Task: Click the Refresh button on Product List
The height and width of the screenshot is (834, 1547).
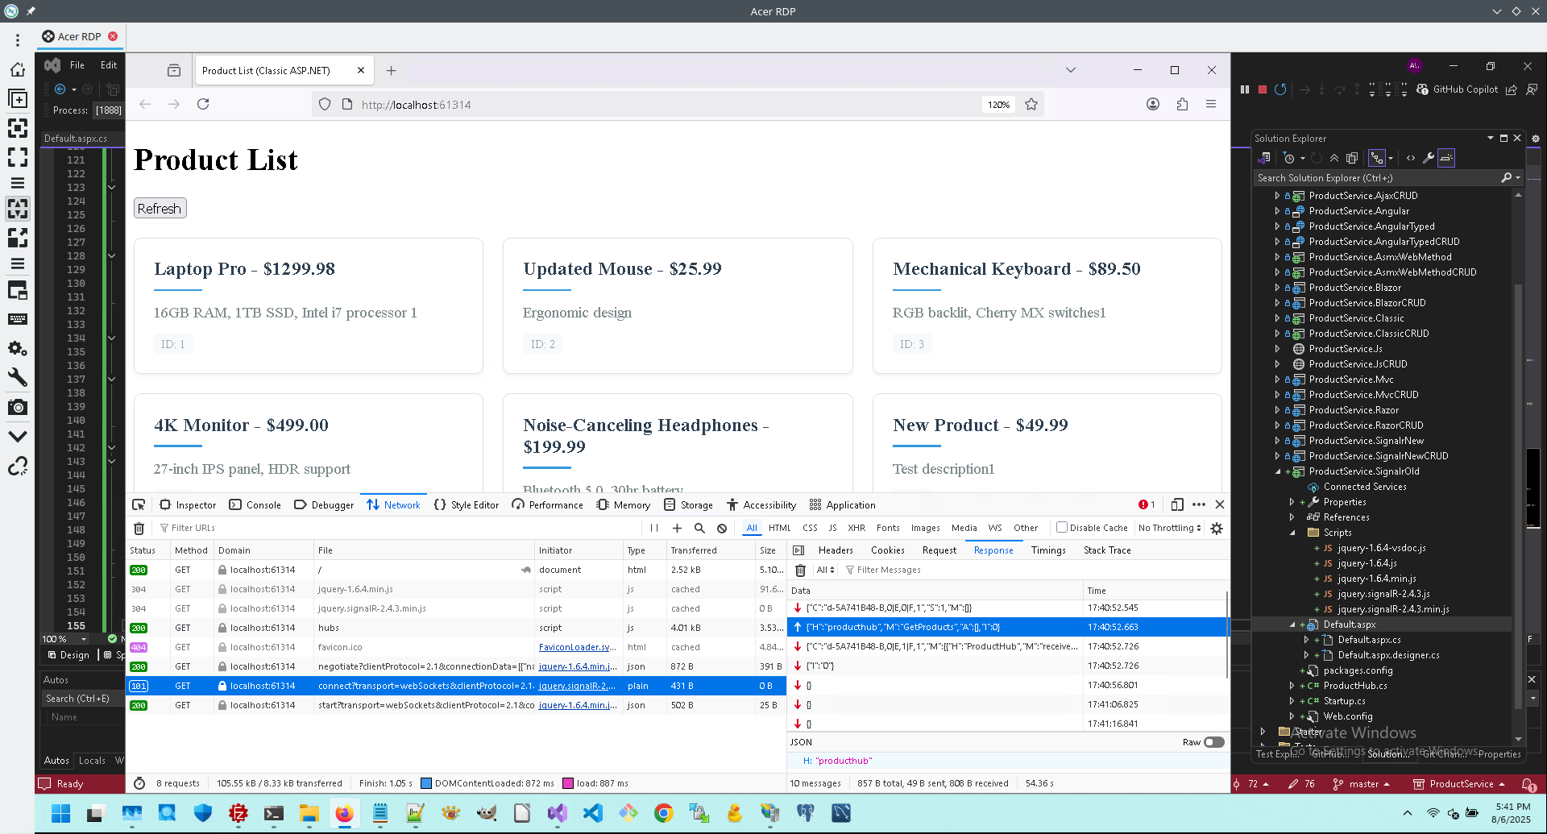Action: pyautogui.click(x=160, y=208)
